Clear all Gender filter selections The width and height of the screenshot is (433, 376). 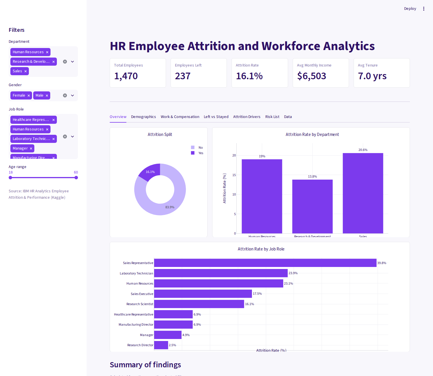tap(65, 95)
